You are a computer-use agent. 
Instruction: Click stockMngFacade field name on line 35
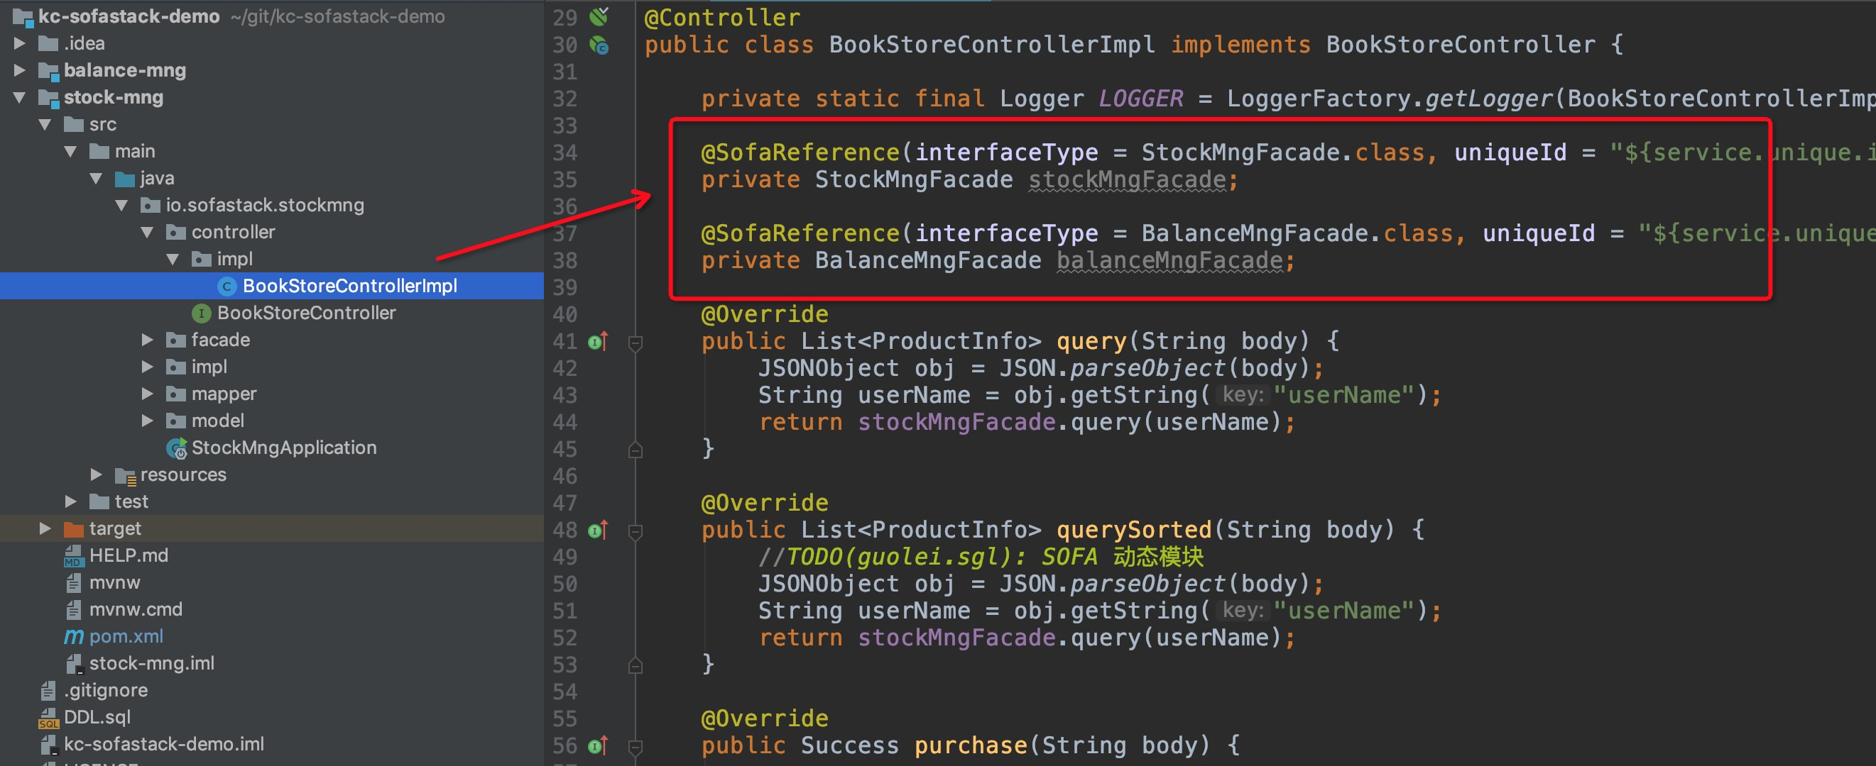point(1128,179)
